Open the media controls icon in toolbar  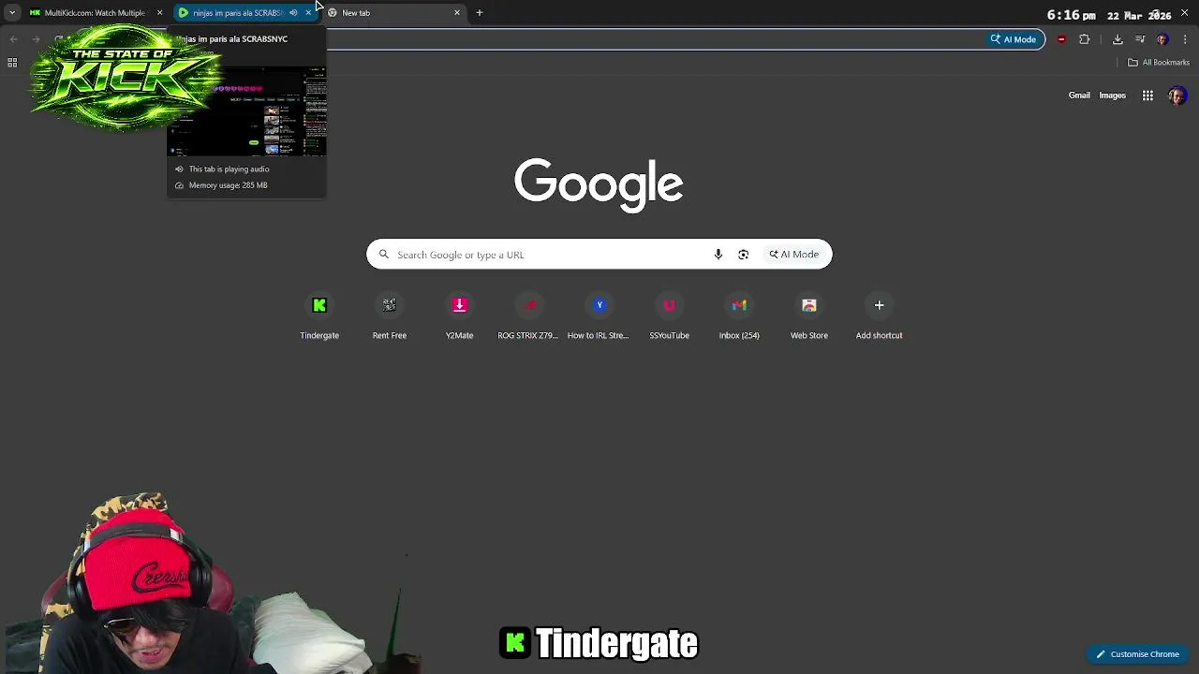point(1140,39)
